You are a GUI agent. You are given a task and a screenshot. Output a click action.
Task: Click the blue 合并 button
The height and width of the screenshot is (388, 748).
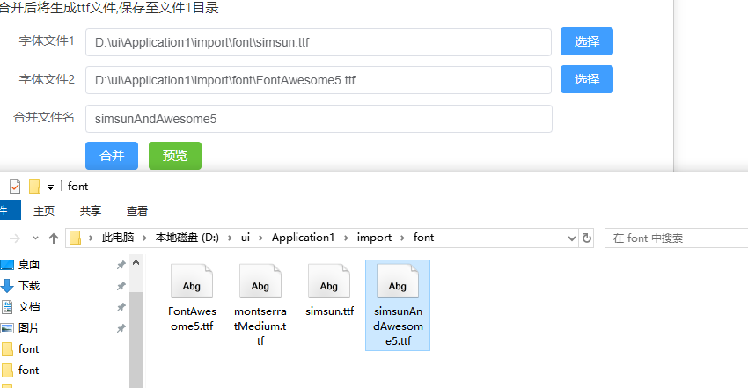[112, 156]
